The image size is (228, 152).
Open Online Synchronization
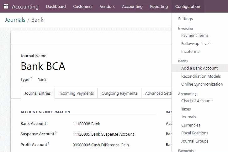point(202,84)
